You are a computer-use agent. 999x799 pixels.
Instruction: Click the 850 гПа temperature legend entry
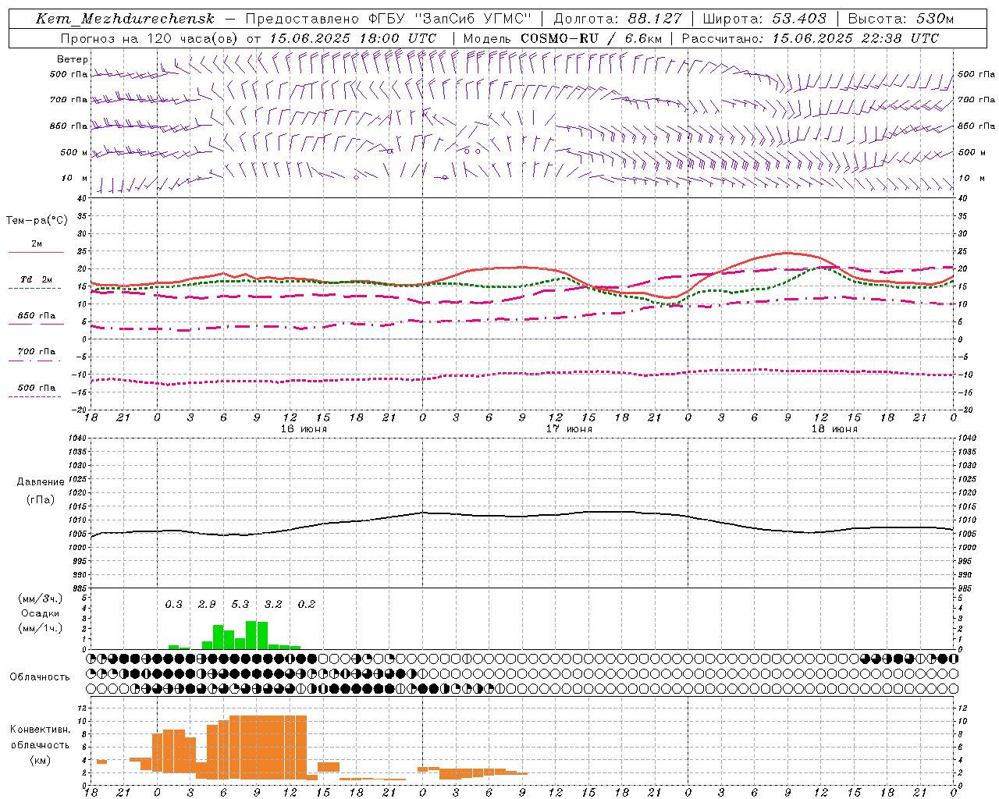click(36, 316)
